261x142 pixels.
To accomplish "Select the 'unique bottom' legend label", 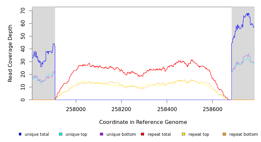I will 121,134.
